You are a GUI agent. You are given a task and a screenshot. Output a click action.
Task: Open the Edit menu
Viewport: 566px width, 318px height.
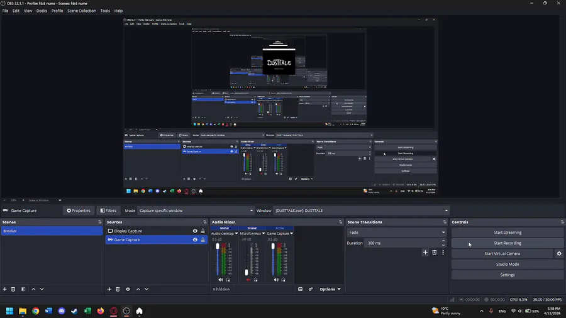[x=16, y=11]
